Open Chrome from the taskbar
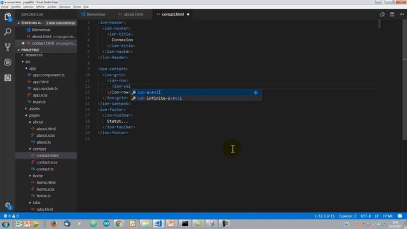The height and width of the screenshot is (229, 407). 119,223
